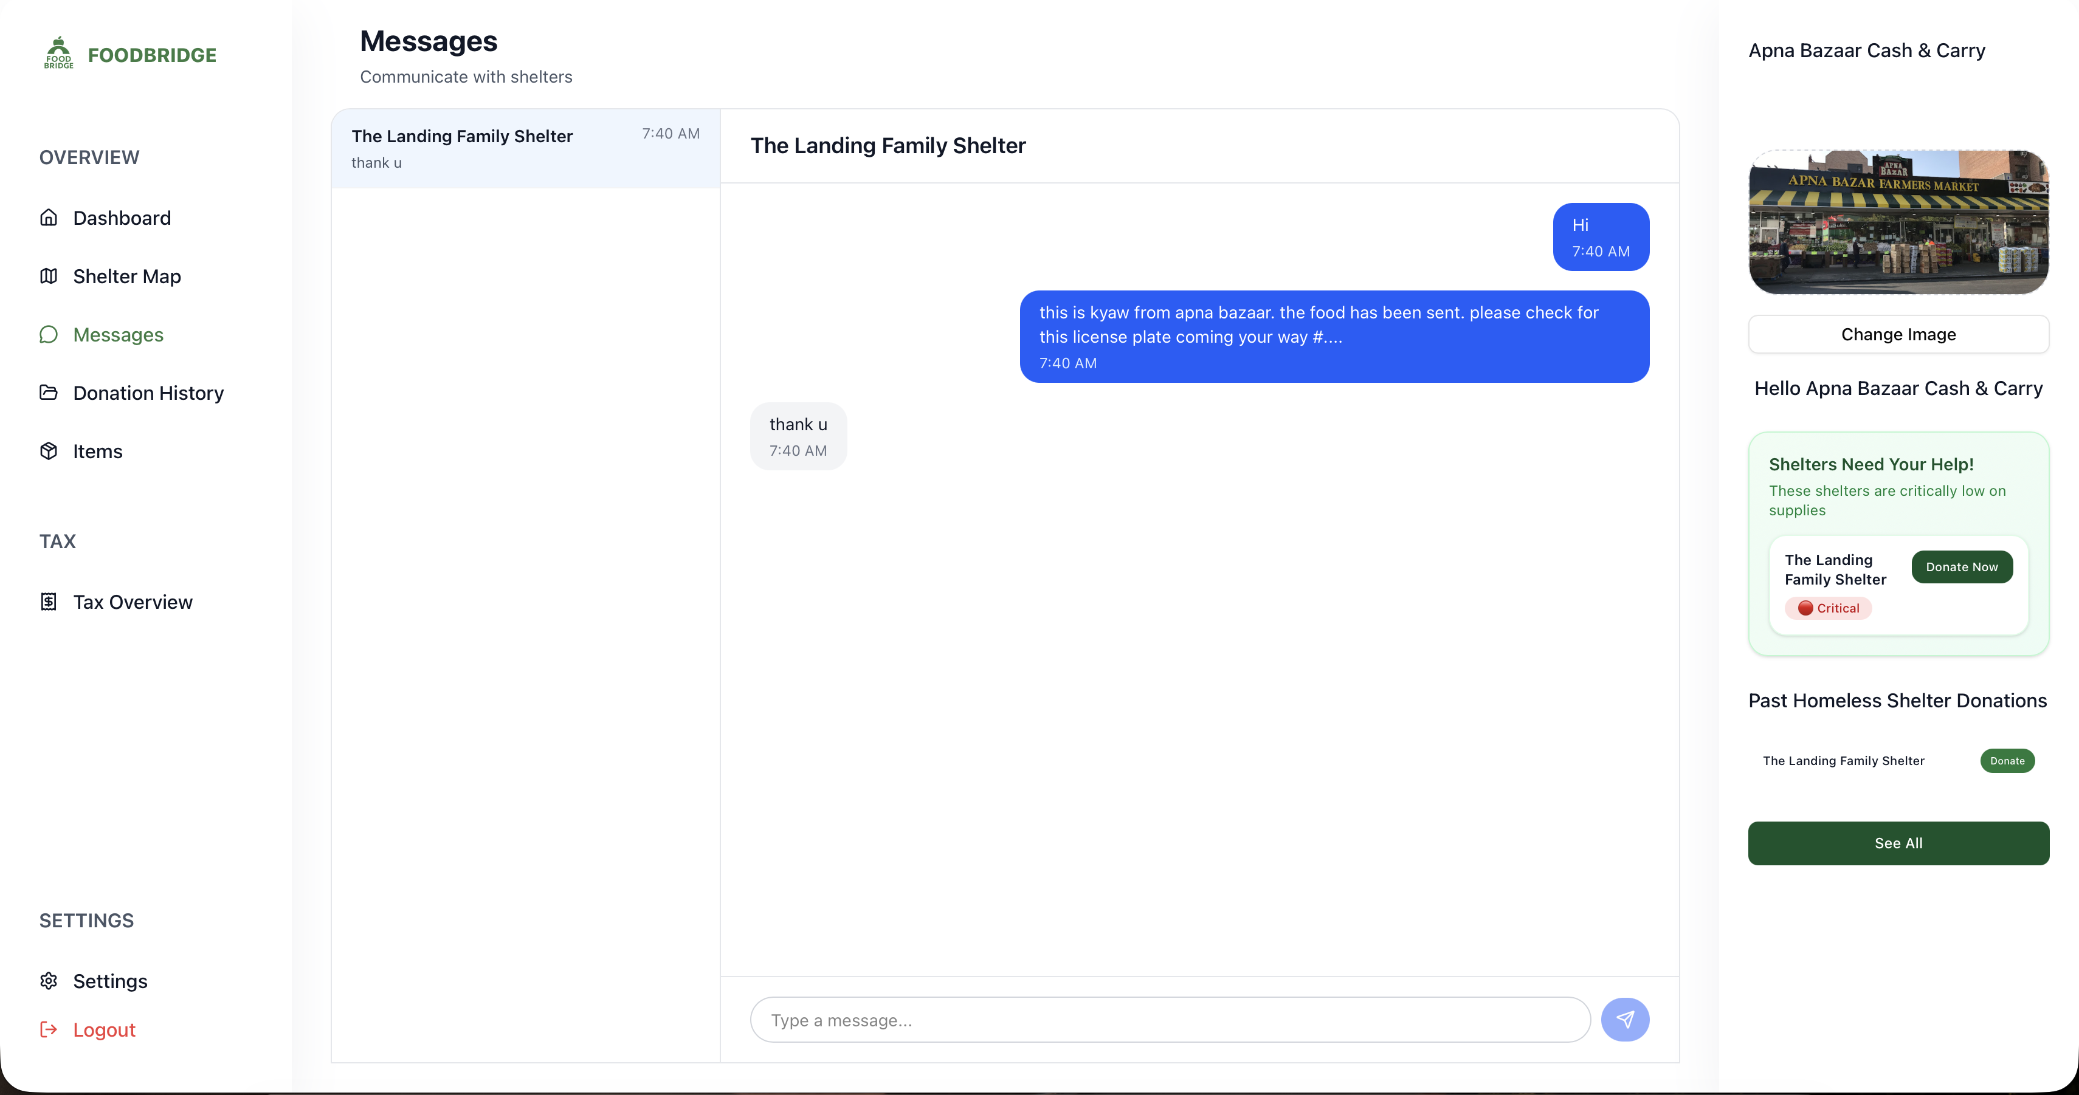Image resolution: width=2079 pixels, height=1095 pixels.
Task: Focus the Type a message field
Action: [x=1170, y=1020]
